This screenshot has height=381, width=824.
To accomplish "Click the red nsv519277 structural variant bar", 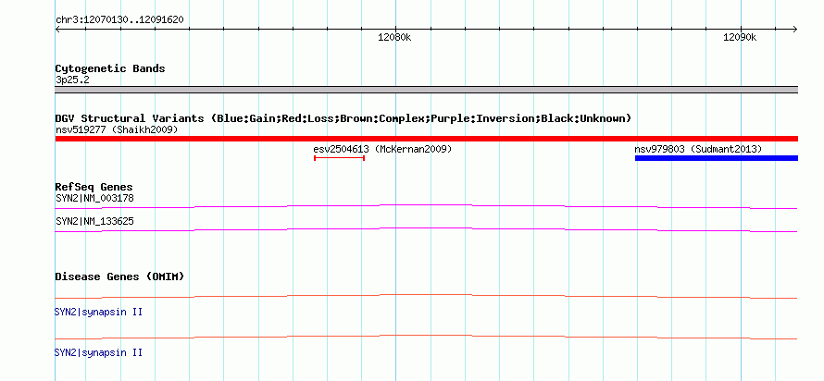I will point(426,139).
